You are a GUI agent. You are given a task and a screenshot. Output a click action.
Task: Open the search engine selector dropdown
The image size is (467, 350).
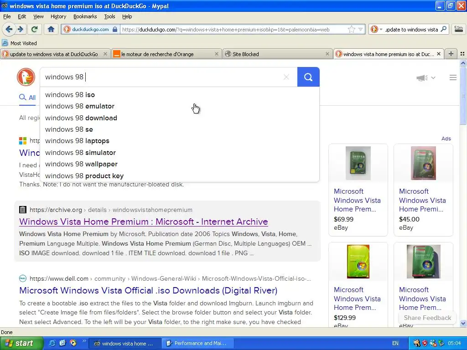[376, 29]
